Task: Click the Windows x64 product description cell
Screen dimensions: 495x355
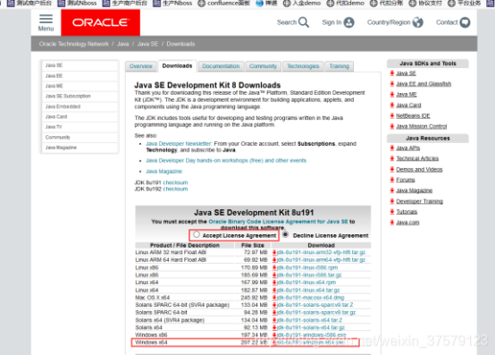Action: pyautogui.click(x=151, y=342)
